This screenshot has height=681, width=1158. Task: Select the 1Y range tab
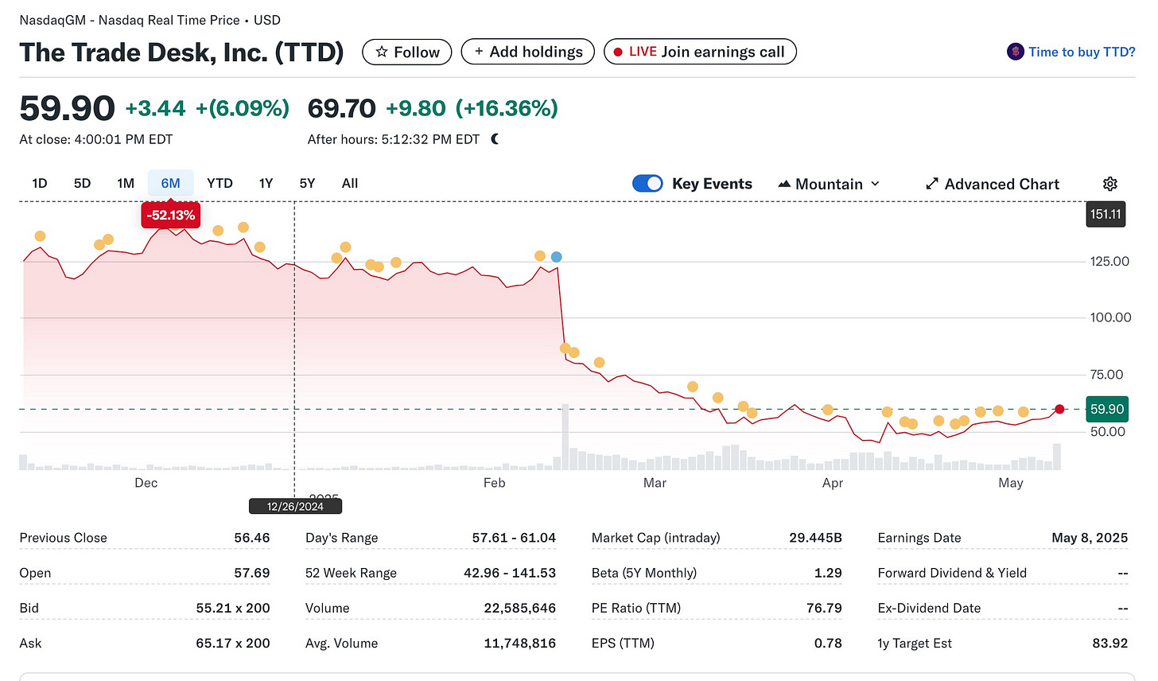click(266, 183)
